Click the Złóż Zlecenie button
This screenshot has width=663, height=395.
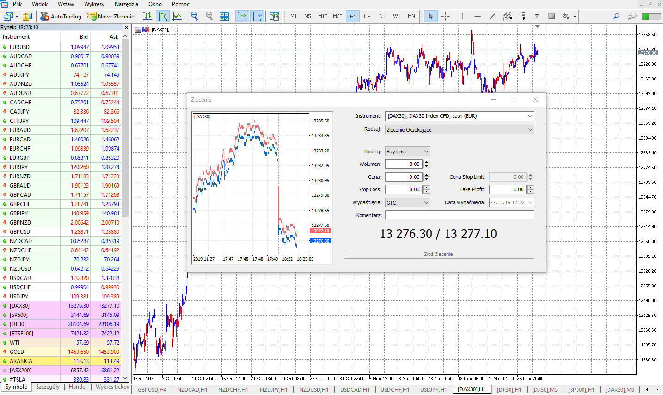tap(439, 254)
